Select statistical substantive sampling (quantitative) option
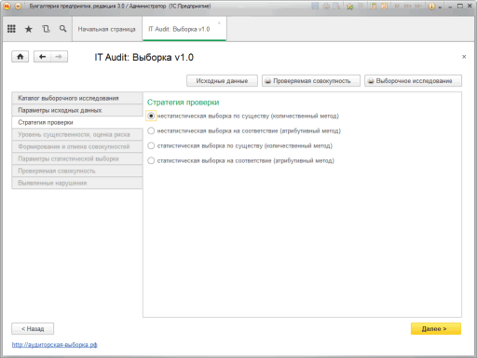Screen dimensions: 477x358 coord(151,145)
